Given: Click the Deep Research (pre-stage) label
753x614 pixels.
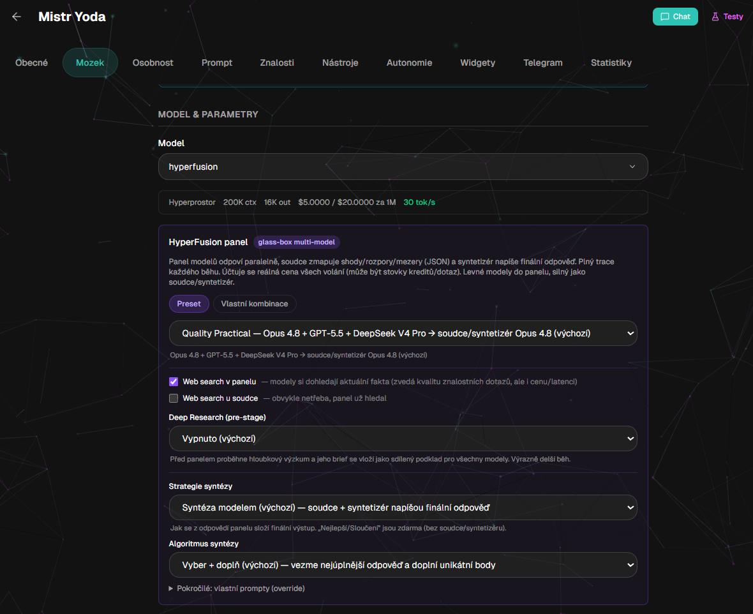Looking at the screenshot, I should coord(217,417).
